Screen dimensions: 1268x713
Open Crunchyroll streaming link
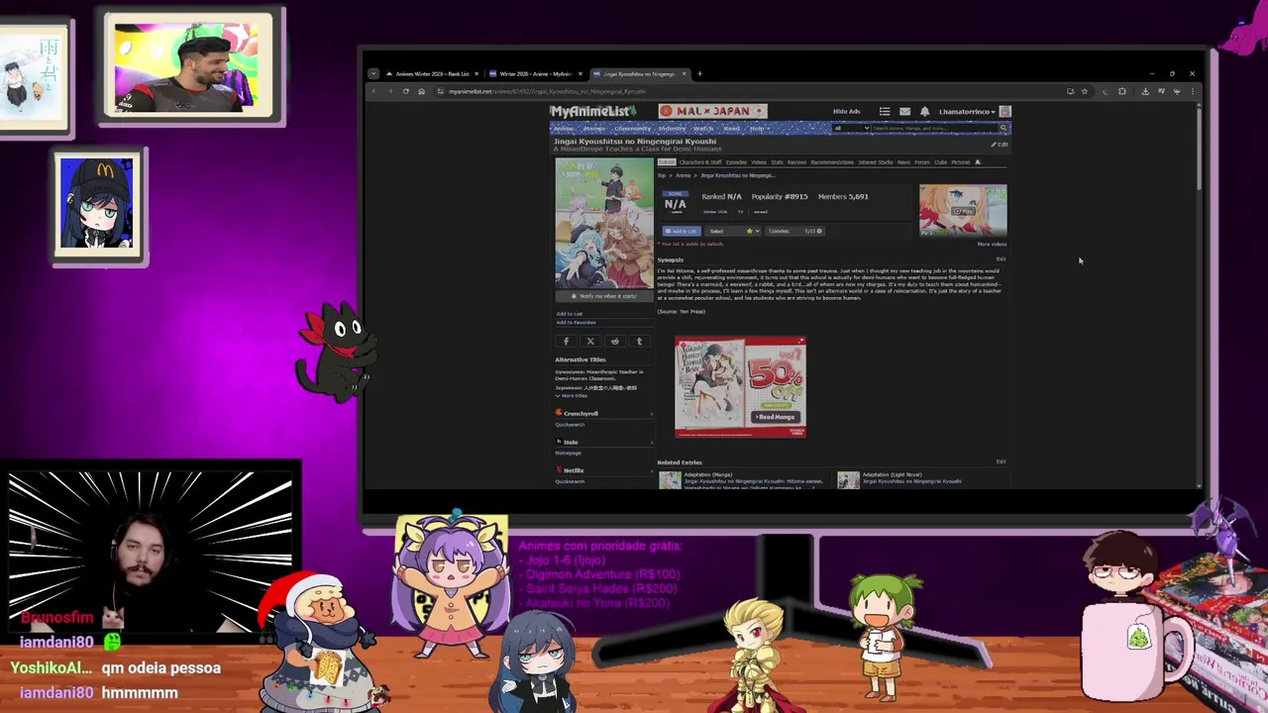point(581,413)
